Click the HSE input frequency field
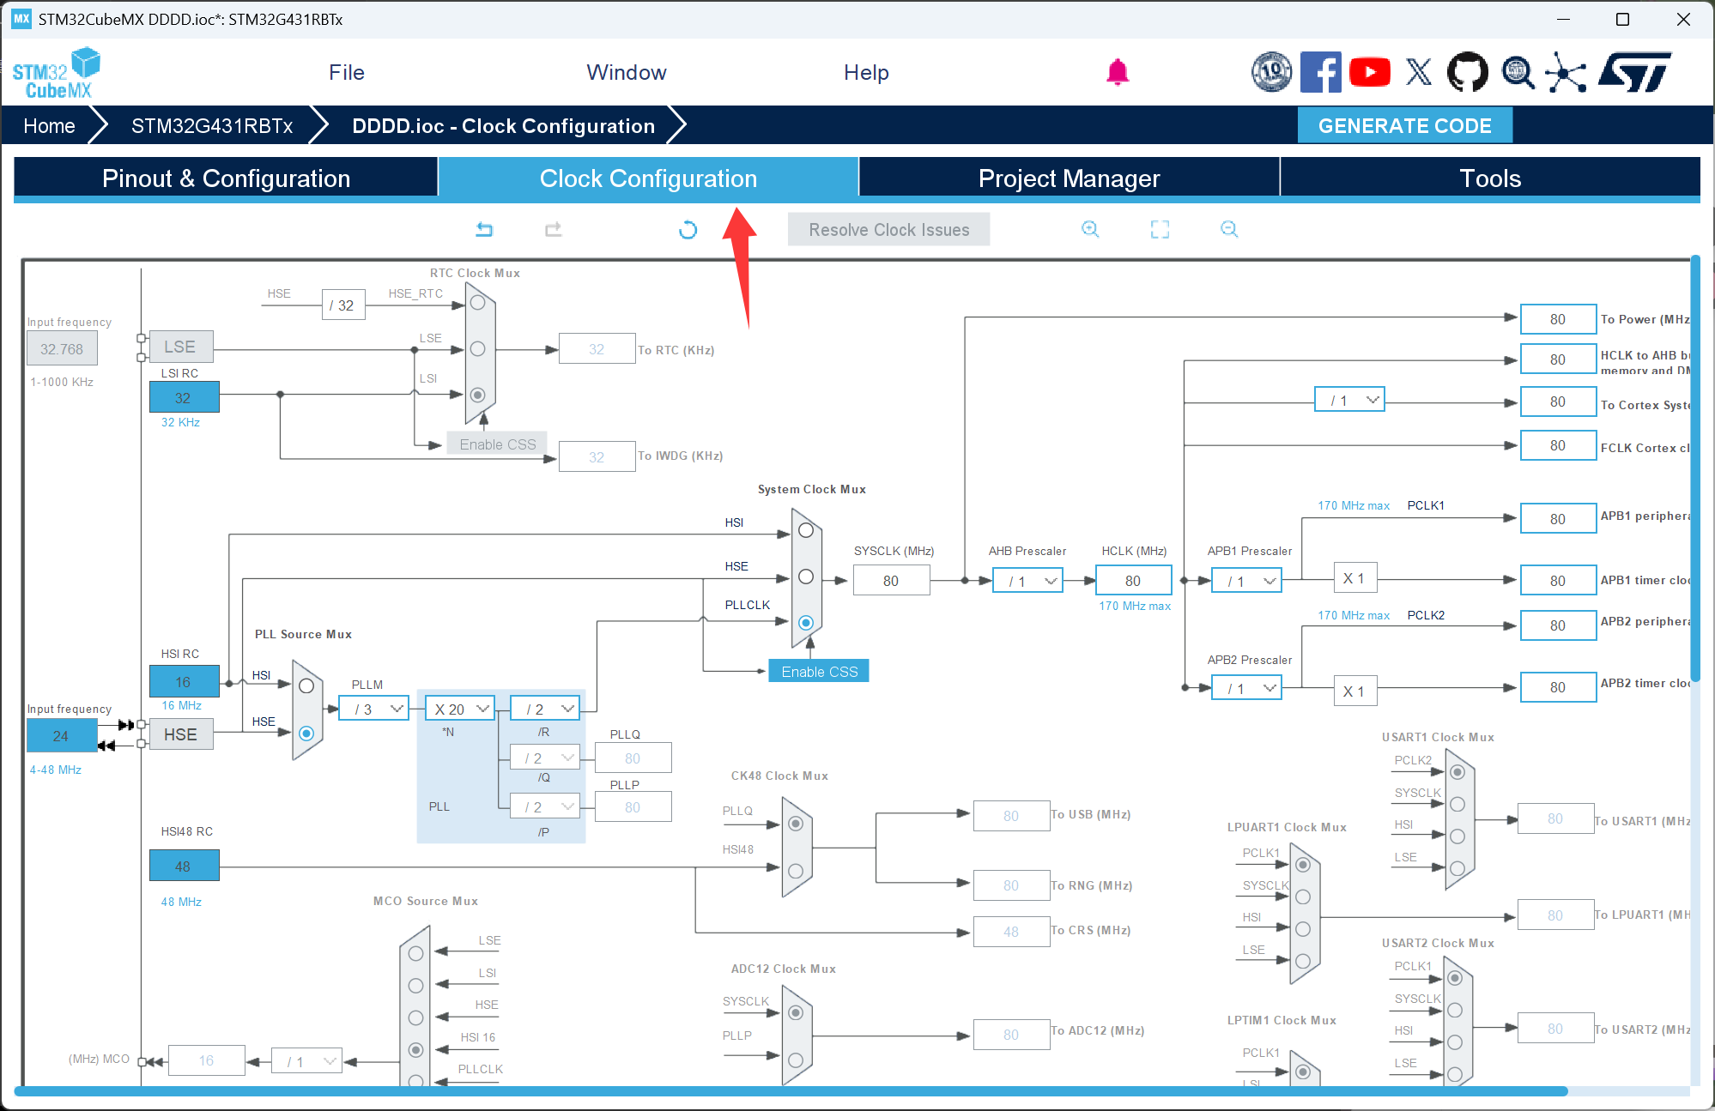This screenshot has width=1715, height=1111. tap(61, 735)
